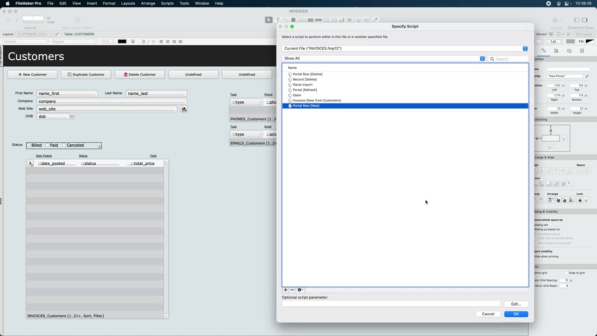Viewport: 597px width, 336px height.
Task: Click the Fill color swatch
Action: (589, 42)
